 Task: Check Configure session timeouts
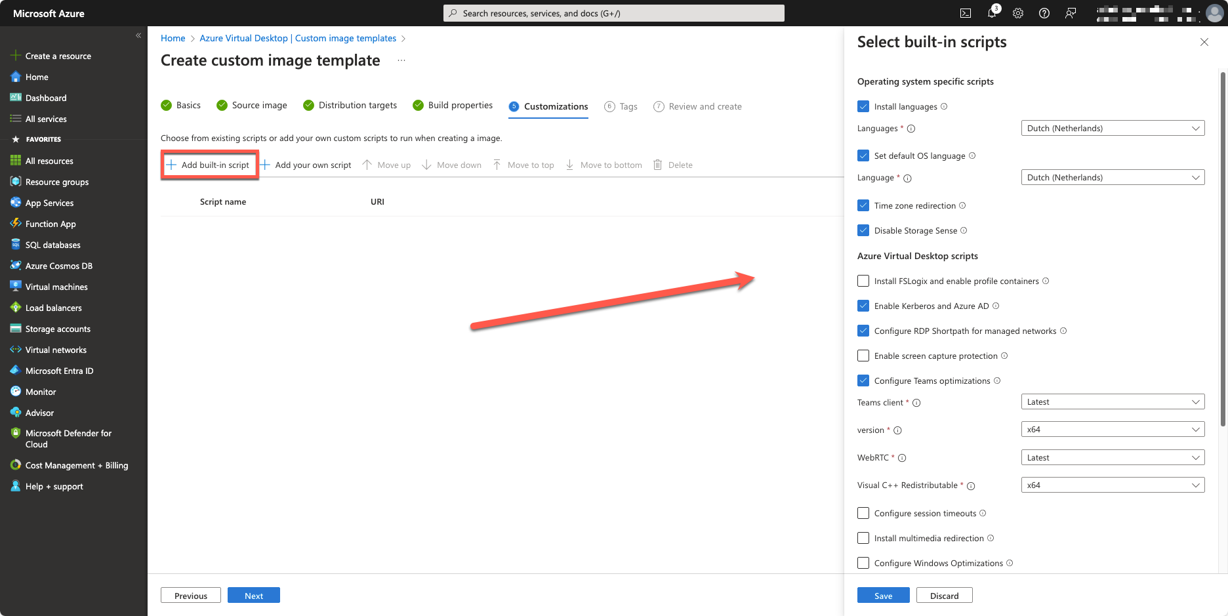click(863, 513)
